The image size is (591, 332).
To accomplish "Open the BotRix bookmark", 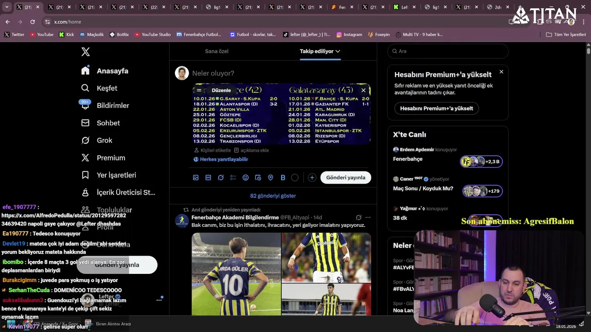I will [119, 35].
